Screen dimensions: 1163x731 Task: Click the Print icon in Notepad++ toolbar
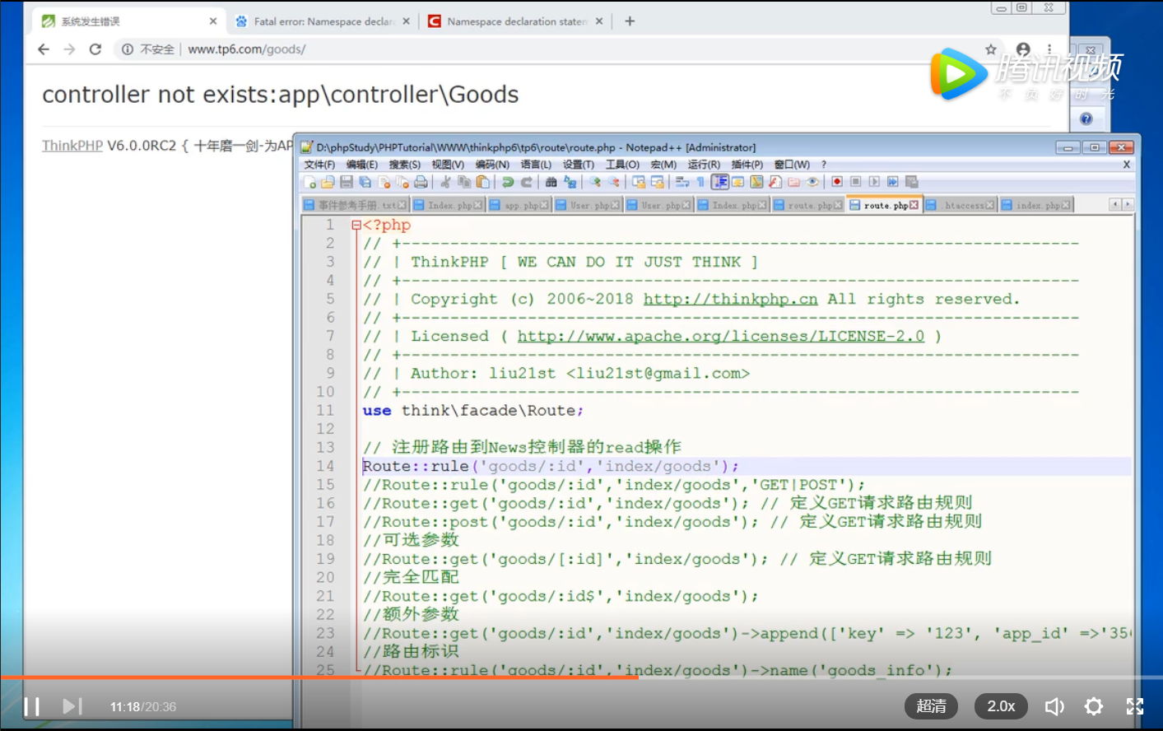421,182
